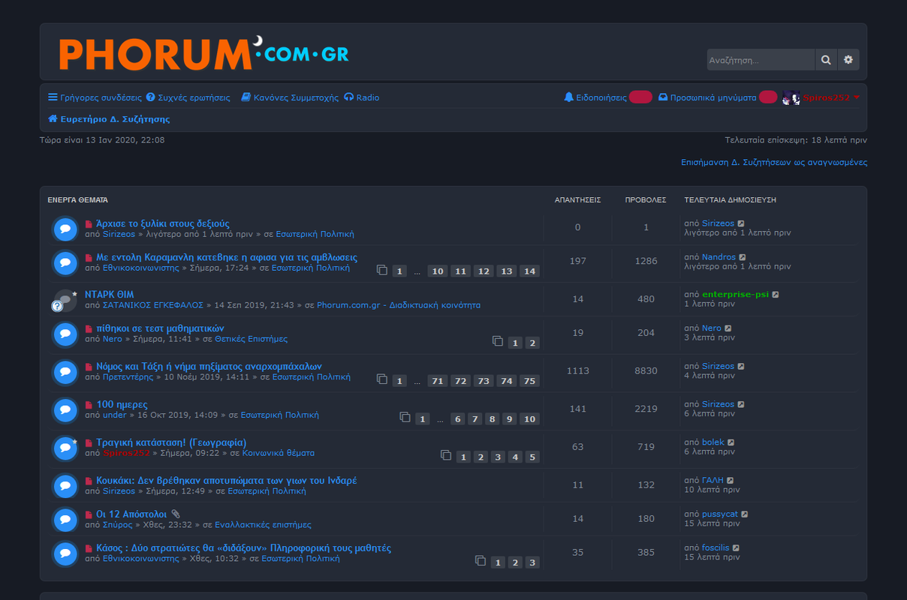View latest post by pussycat
The image size is (907, 600).
click(x=745, y=514)
